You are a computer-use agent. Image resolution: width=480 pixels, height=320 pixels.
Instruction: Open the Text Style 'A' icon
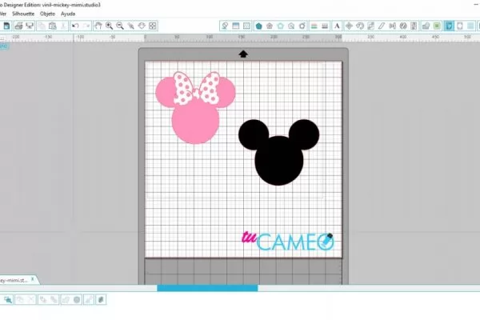pos(337,26)
